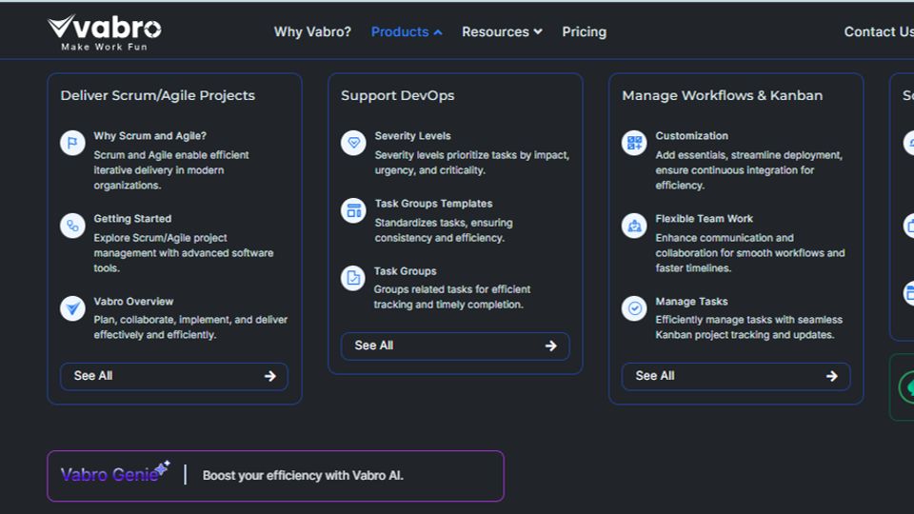Image resolution: width=914 pixels, height=514 pixels.
Task: Click the Vabro Overview paper plane icon
Action: tap(72, 308)
